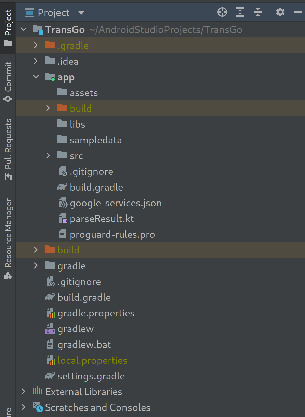The width and height of the screenshot is (305, 417).
Task: Collapse the TransGo root project node
Action: 24,30
